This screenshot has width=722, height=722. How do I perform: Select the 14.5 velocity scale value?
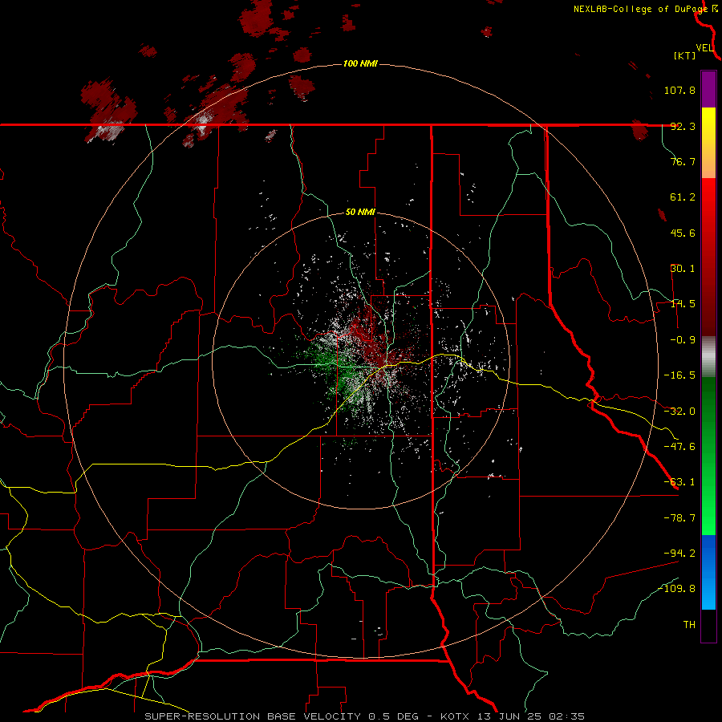[x=683, y=304]
